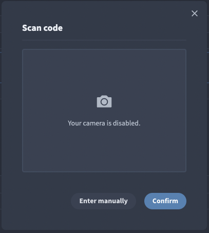Click the Scan code heading
Screen dimensions: 209x233
42,28
